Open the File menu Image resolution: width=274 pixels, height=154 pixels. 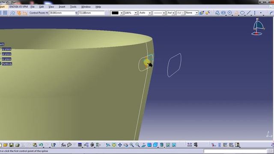(x=33, y=7)
